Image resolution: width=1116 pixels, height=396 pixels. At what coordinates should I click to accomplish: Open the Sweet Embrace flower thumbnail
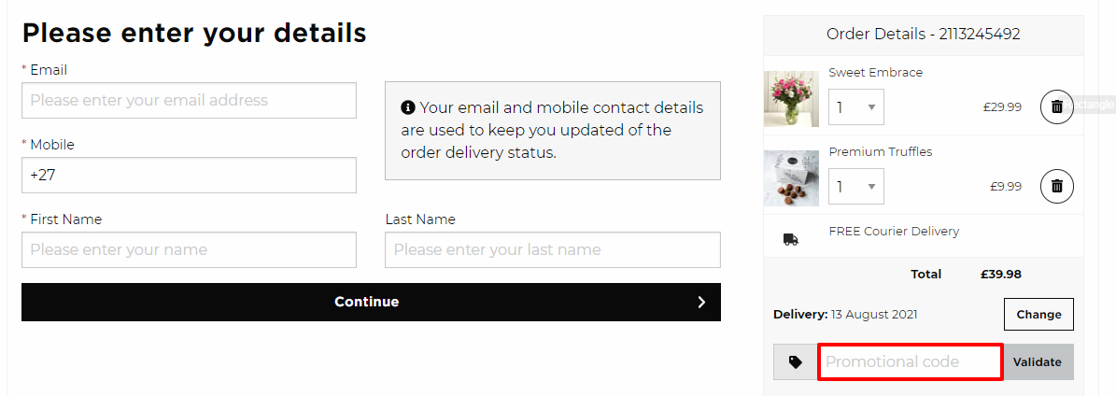pyautogui.click(x=791, y=99)
